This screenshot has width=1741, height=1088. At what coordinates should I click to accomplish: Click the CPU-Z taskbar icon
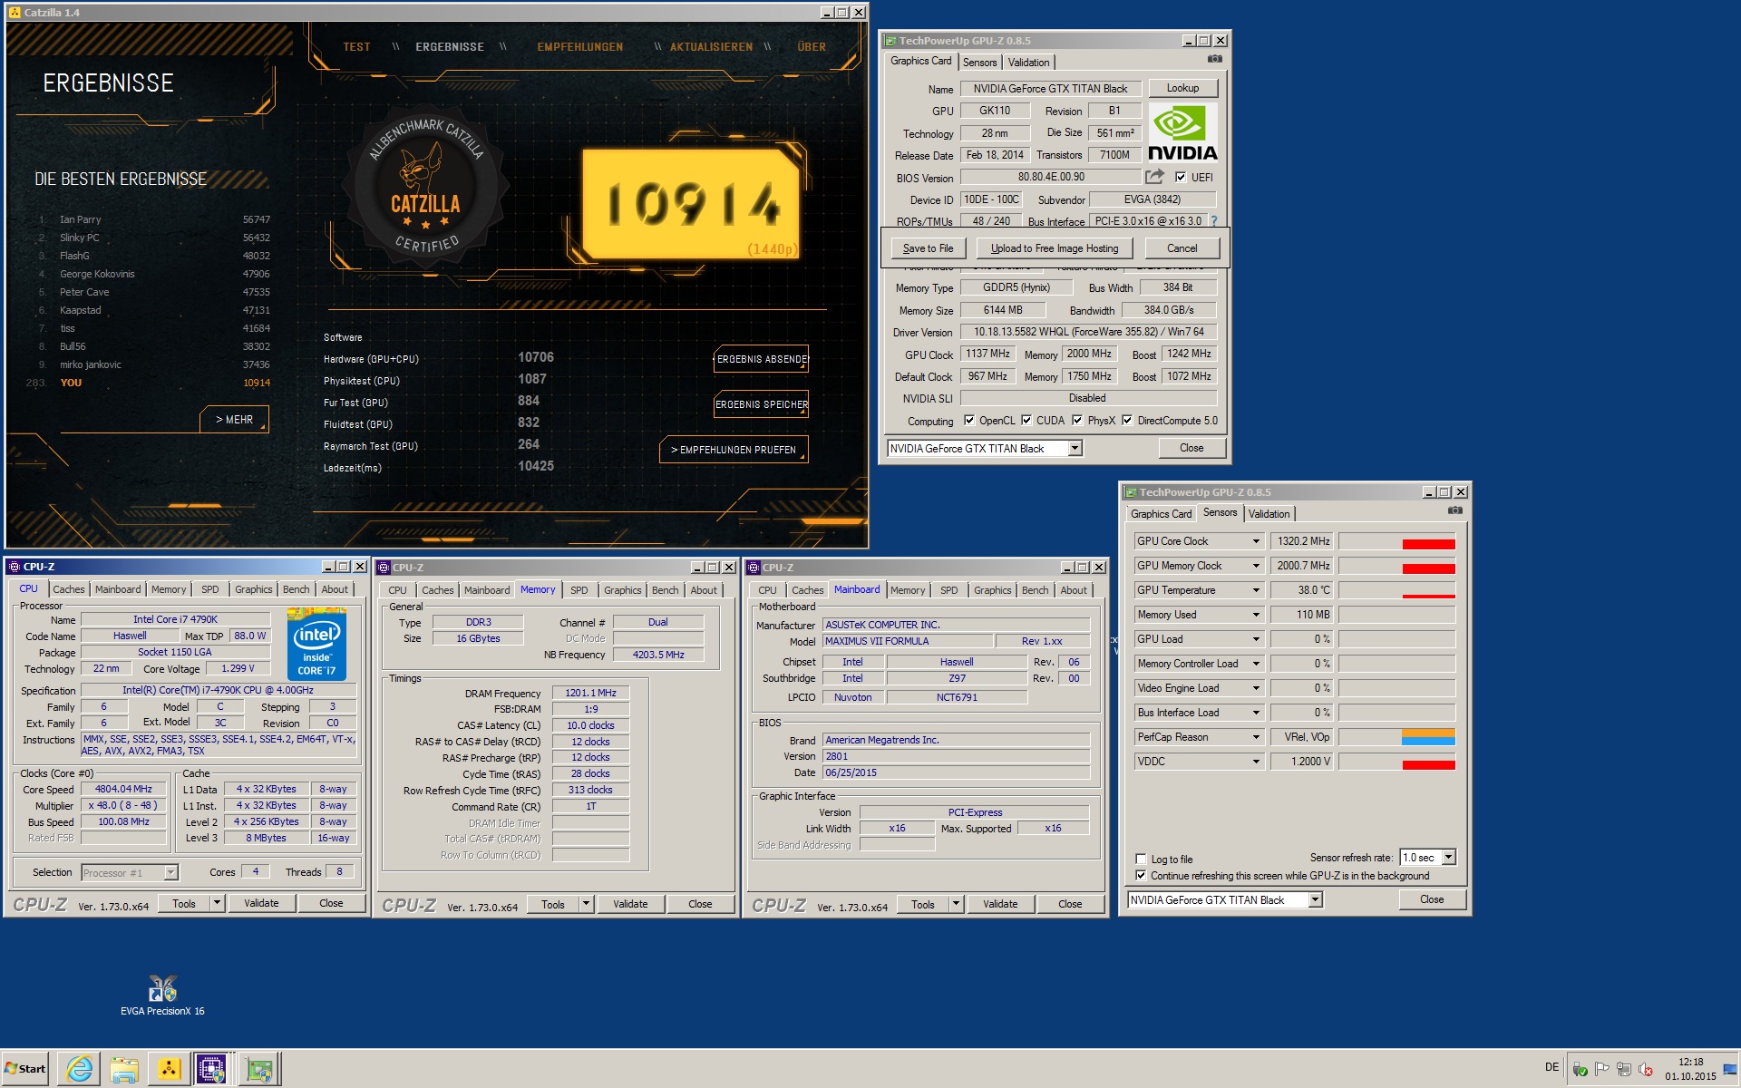212,1069
